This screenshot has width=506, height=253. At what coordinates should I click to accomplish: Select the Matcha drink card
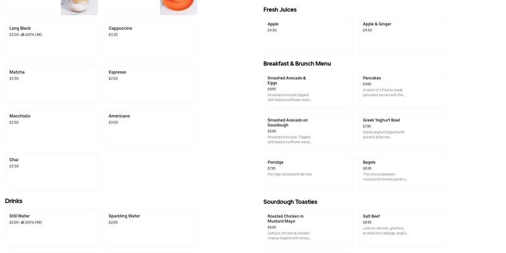tap(51, 84)
